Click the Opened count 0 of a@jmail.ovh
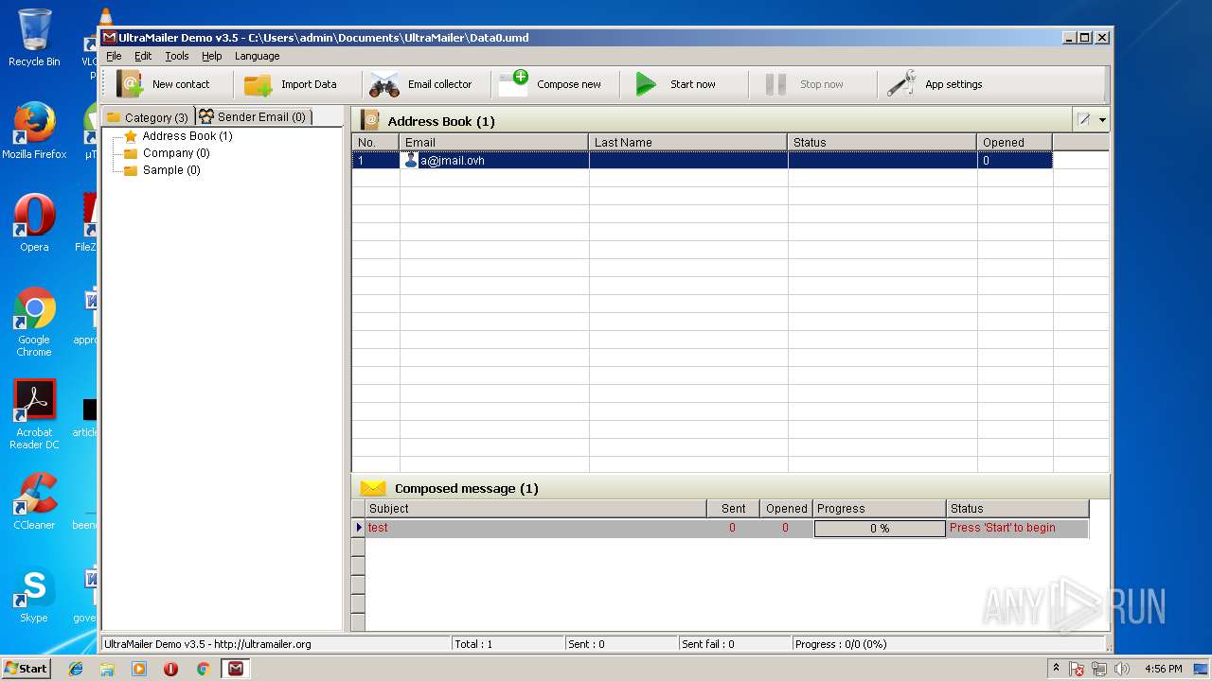 (986, 161)
